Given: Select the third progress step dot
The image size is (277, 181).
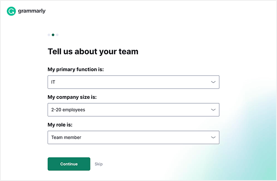Looking at the screenshot, I should 57,35.
